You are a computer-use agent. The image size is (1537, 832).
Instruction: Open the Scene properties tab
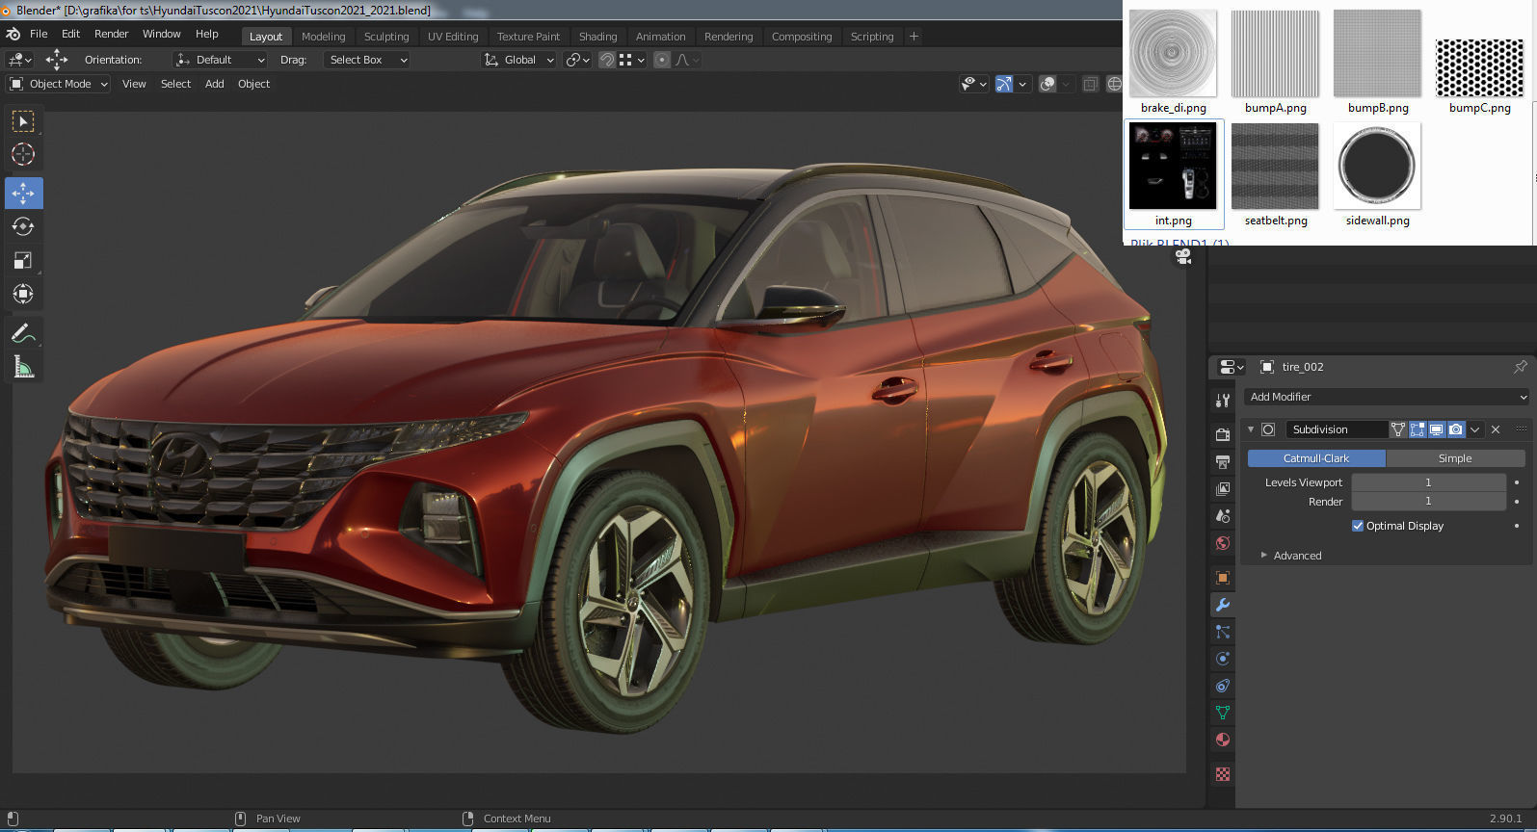click(1223, 515)
